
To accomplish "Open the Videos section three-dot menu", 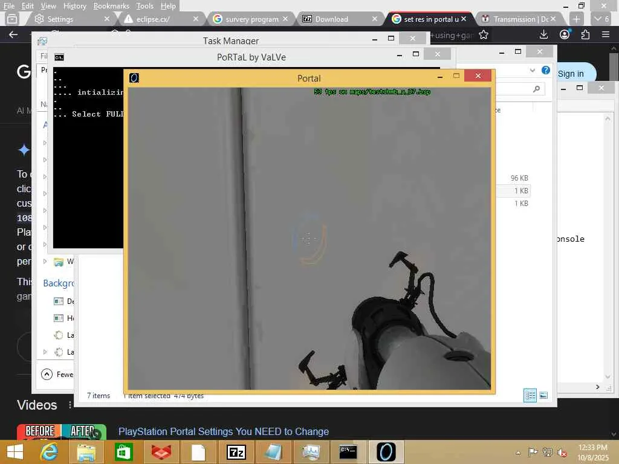I will [x=70, y=405].
